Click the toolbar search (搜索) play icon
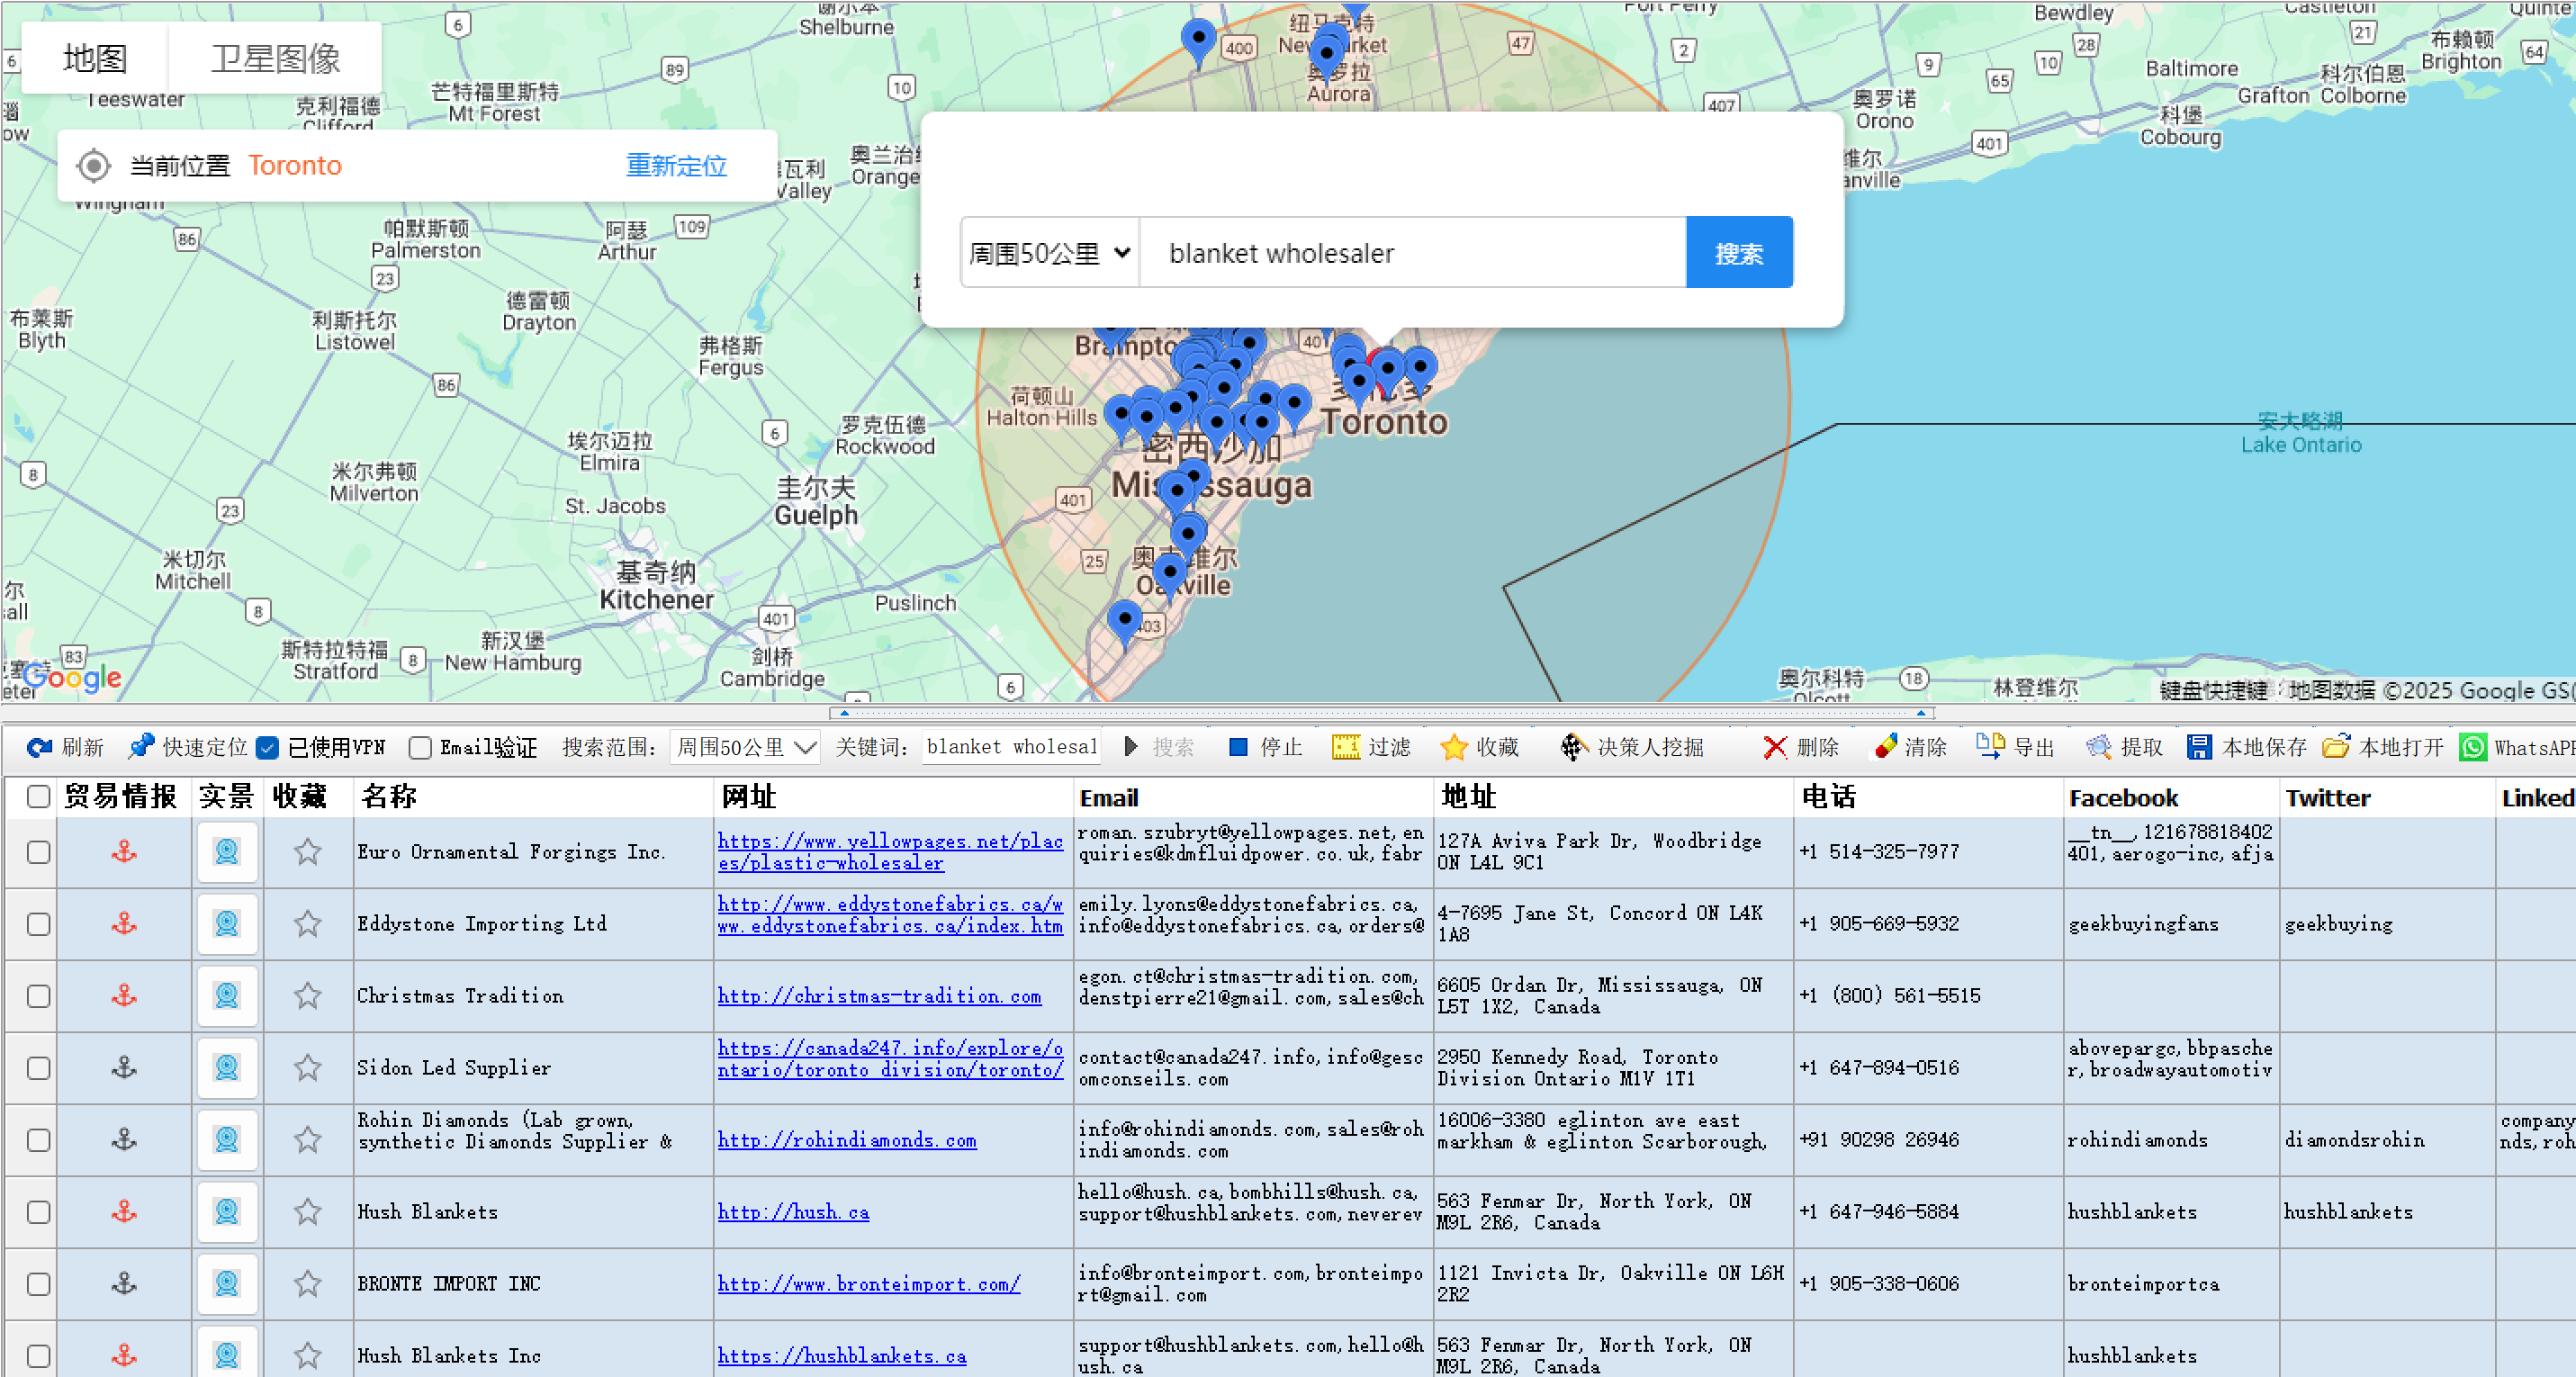Image resolution: width=2576 pixels, height=1377 pixels. point(1131,747)
